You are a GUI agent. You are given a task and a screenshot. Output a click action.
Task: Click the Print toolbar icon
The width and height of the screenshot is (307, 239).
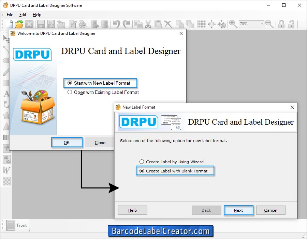[x=83, y=24]
